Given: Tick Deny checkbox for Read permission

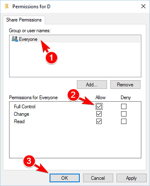Looking at the screenshot, I should (124, 122).
